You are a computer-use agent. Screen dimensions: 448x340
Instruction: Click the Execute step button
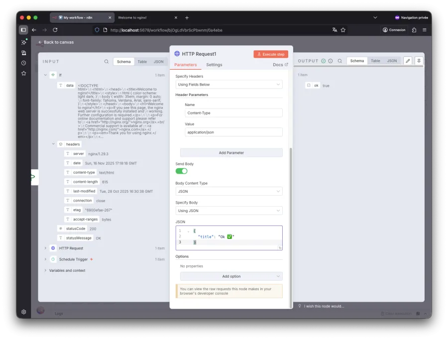tap(270, 54)
